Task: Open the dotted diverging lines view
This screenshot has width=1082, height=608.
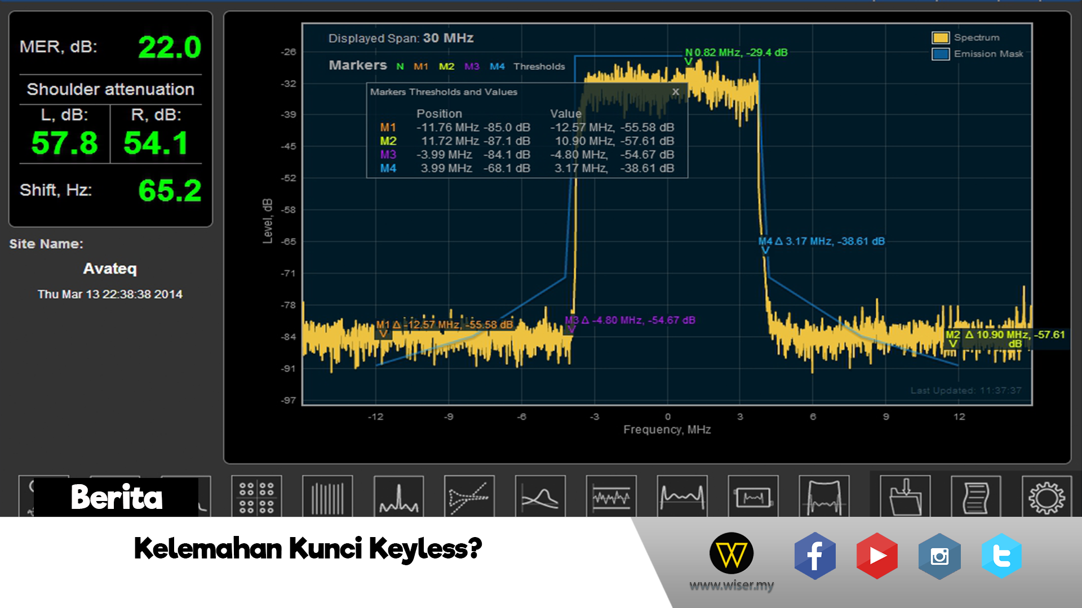Action: [x=469, y=497]
